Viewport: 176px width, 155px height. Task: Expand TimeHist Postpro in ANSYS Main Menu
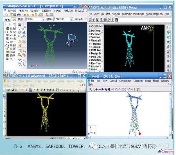[x=90, y=44]
